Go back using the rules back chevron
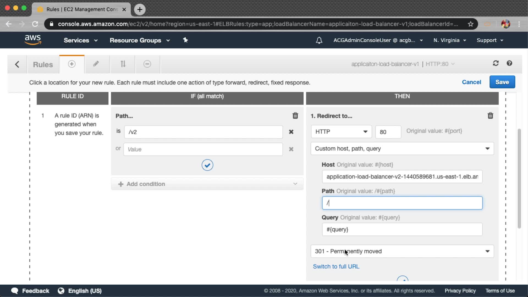The image size is (528, 297). coord(17,64)
